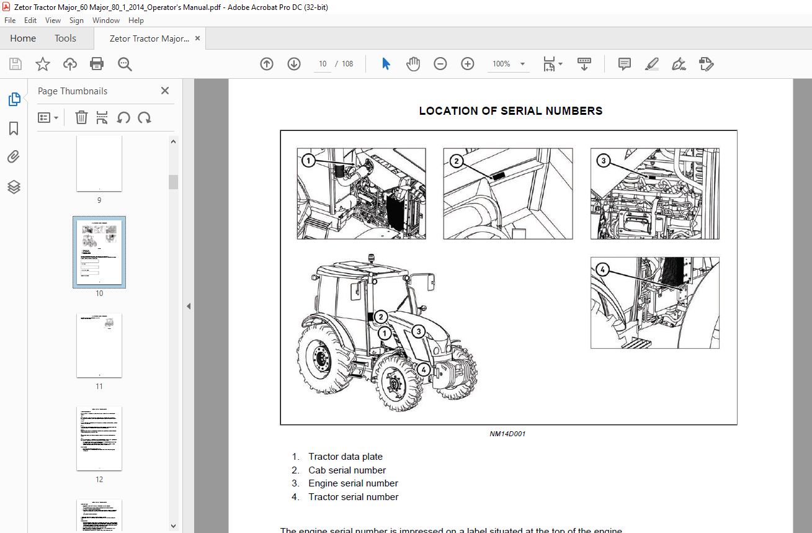Open Page Thumbnails panel icon in sidebar
Image resolution: width=812 pixels, height=533 pixels.
pos(14,99)
